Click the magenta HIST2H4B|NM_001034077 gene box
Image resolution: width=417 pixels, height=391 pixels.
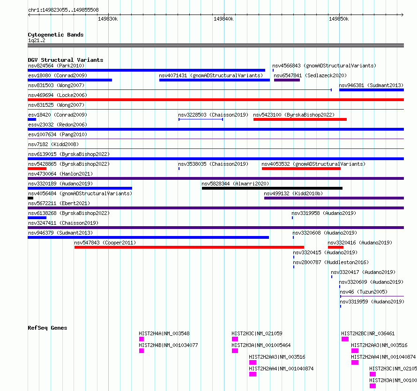pyautogui.click(x=141, y=351)
